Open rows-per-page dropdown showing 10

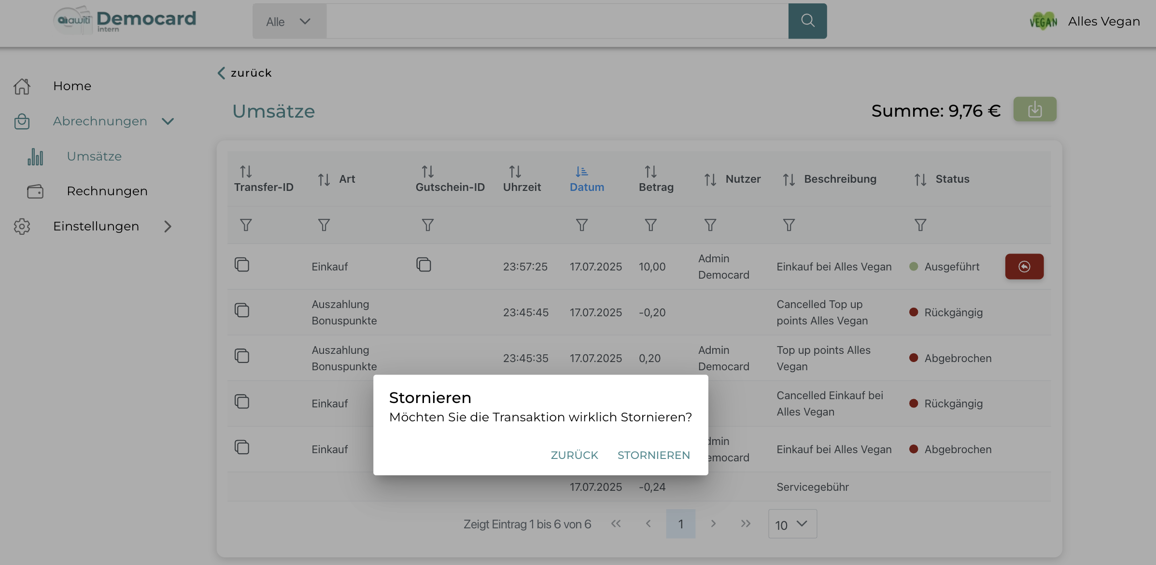[x=792, y=524]
